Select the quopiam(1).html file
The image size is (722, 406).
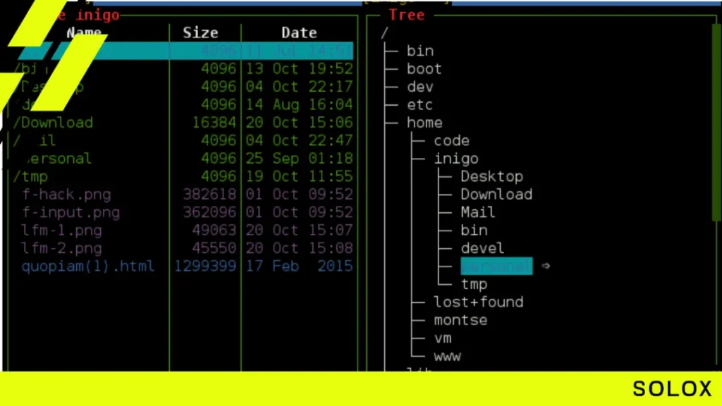tap(88, 266)
